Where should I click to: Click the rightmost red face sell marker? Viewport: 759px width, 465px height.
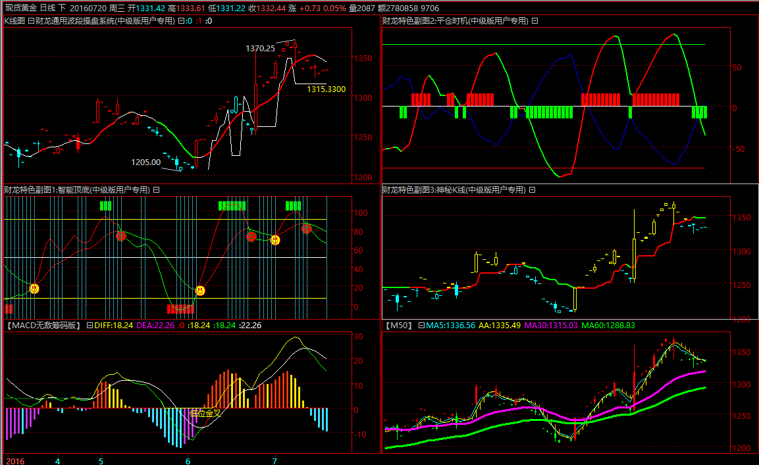click(x=306, y=228)
